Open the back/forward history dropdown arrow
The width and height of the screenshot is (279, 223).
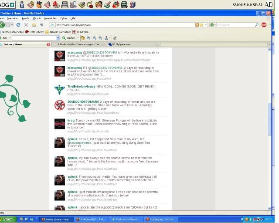12,25
